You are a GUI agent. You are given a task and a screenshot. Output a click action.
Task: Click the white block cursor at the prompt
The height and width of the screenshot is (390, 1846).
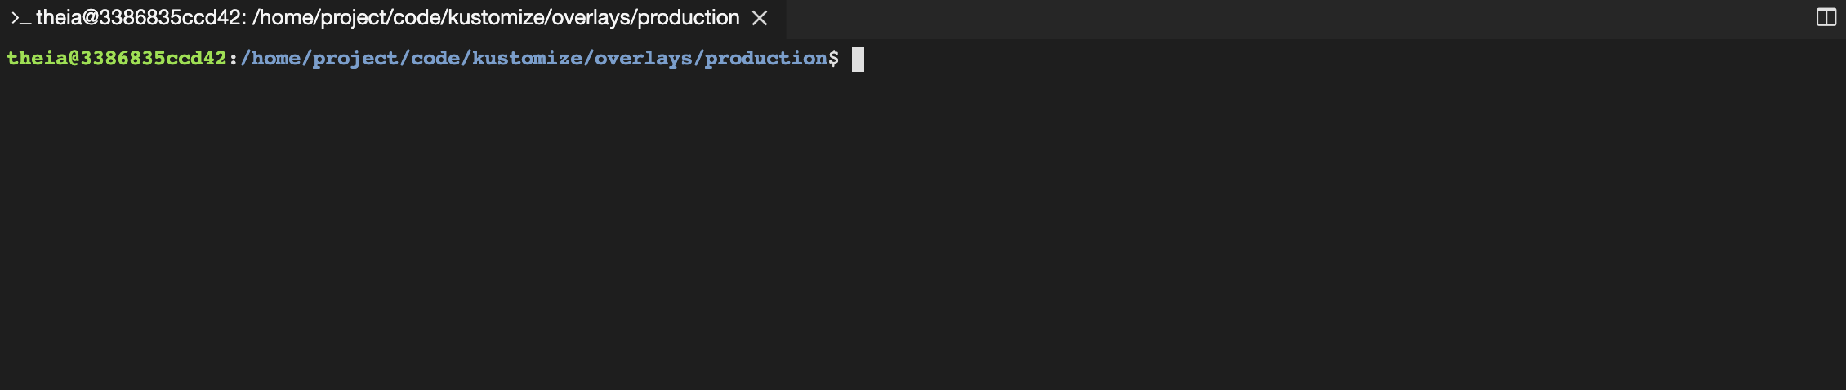coord(858,59)
